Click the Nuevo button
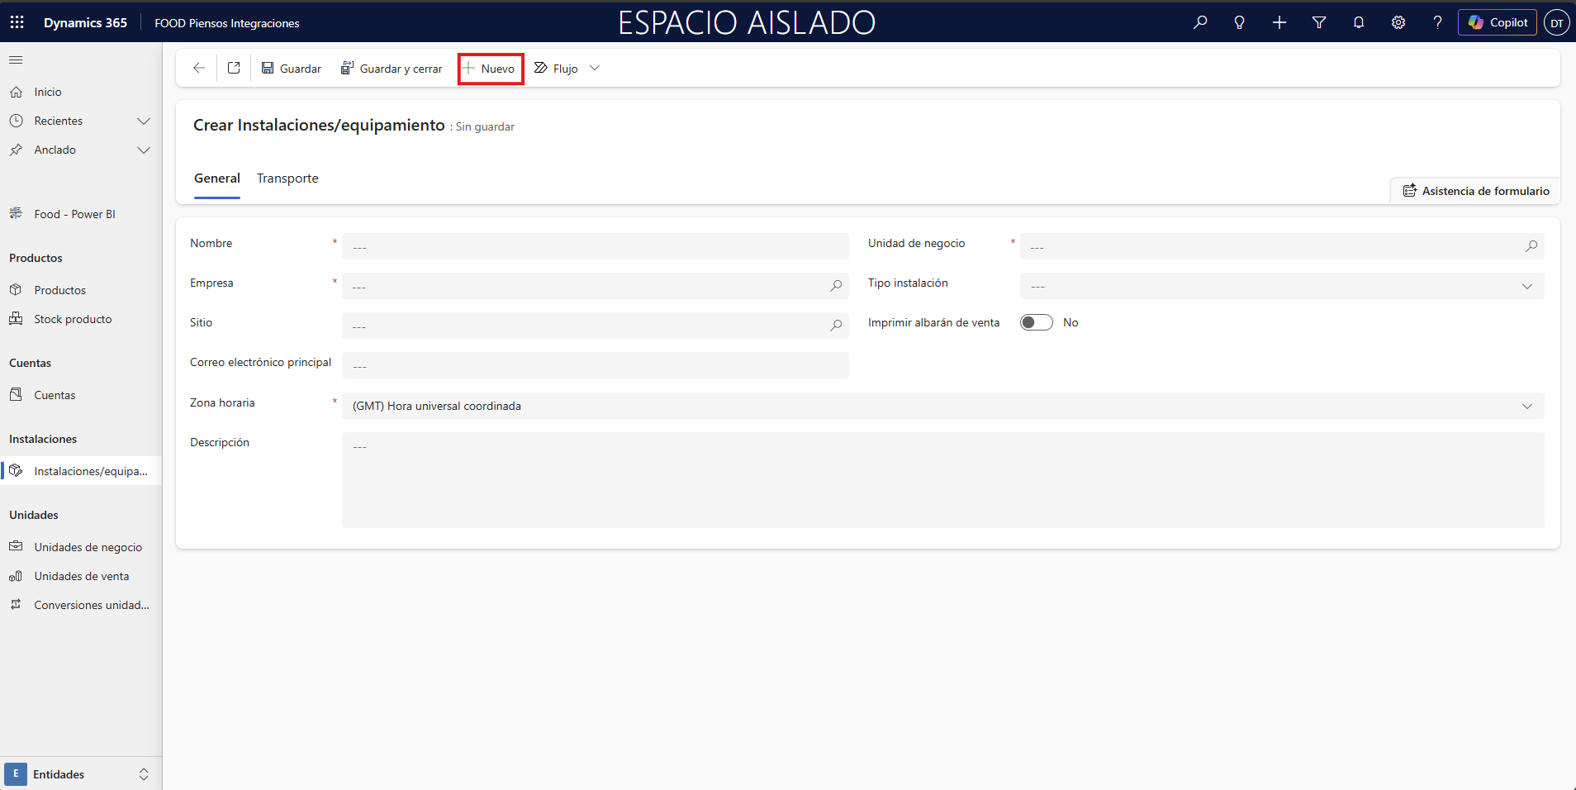This screenshot has height=790, width=1576. (x=490, y=69)
